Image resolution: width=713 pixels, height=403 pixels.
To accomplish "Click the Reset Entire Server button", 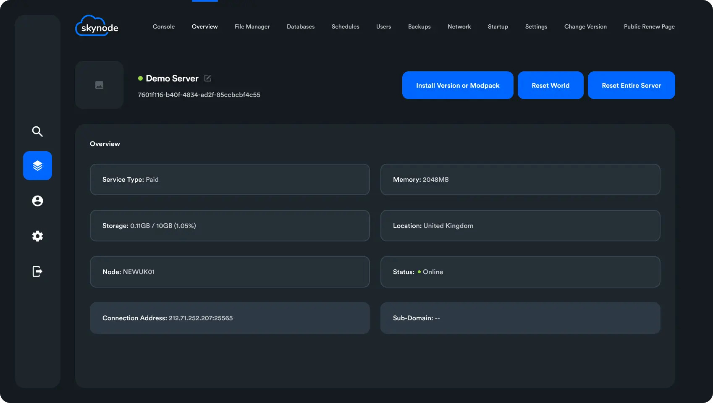I will click(x=631, y=85).
